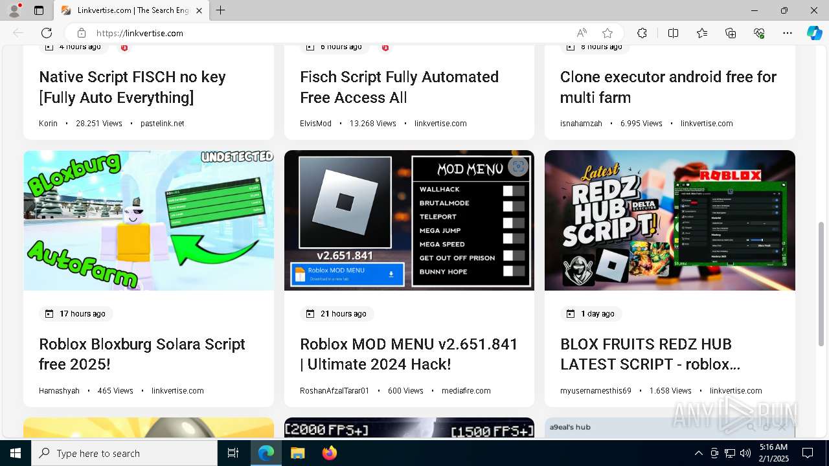829x466 pixels.
Task: Open Edge Settings and more menu
Action: (x=788, y=33)
